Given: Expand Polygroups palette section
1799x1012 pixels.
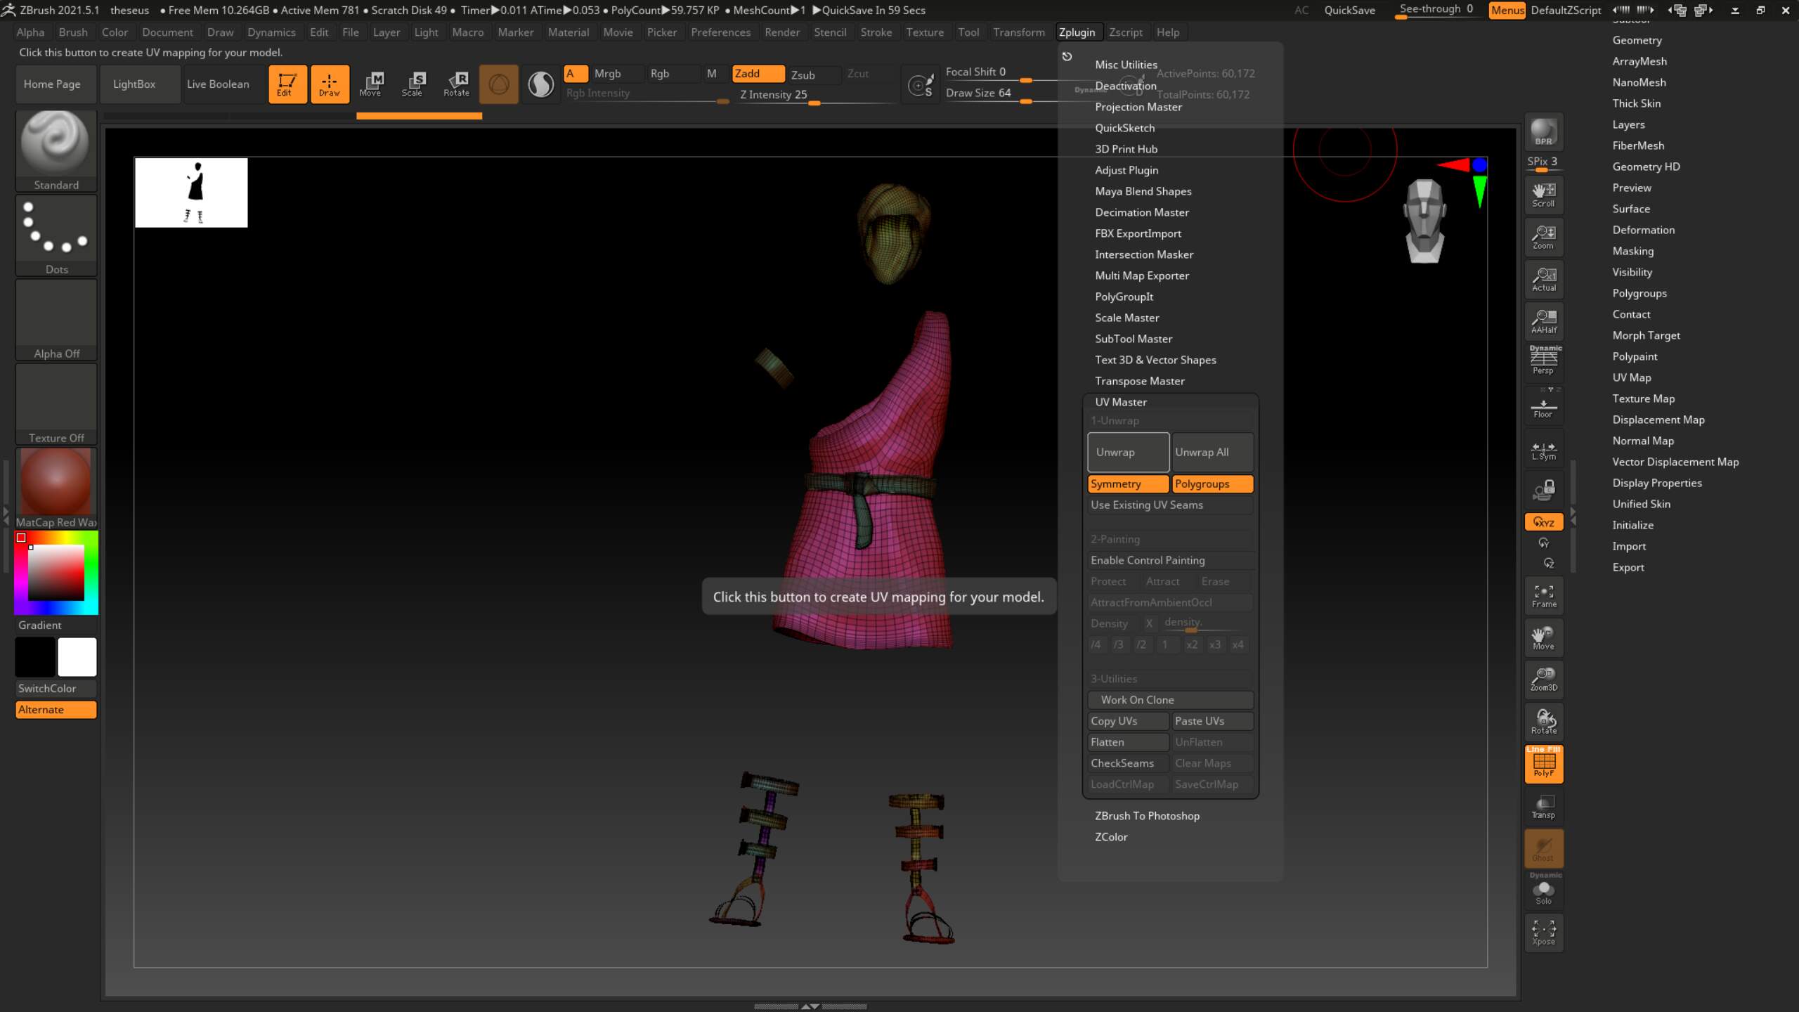Looking at the screenshot, I should (1639, 293).
